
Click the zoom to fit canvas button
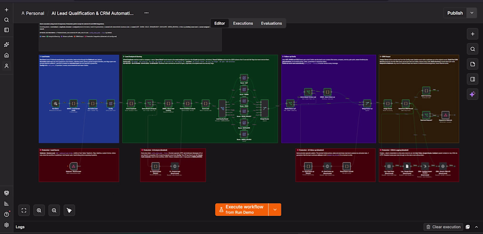coord(24,210)
